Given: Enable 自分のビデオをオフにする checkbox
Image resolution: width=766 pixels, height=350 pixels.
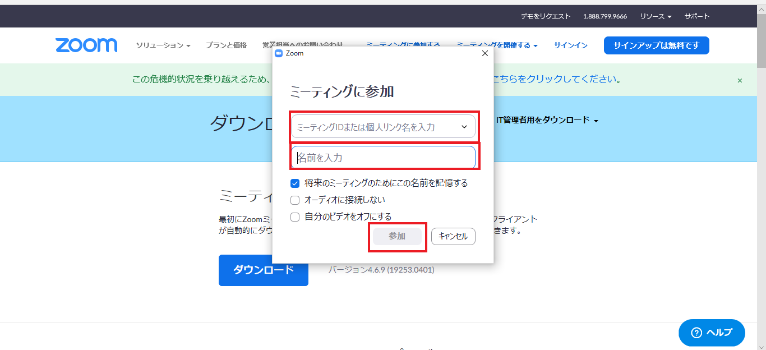Looking at the screenshot, I should pos(295,217).
